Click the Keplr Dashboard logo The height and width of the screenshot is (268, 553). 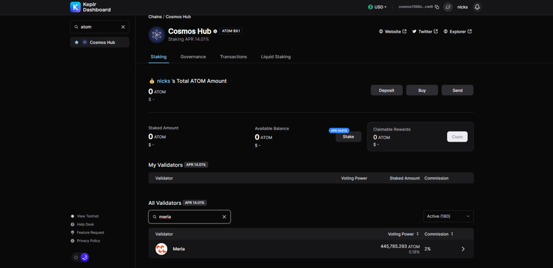point(90,7)
